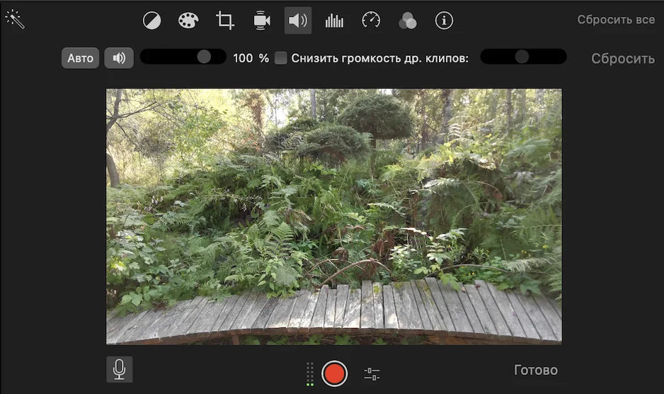
Task: Open the stabilization camera tool
Action: (262, 21)
